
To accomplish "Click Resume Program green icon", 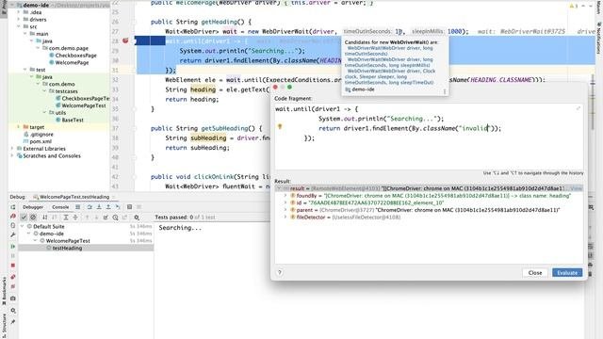I will click(x=12, y=247).
